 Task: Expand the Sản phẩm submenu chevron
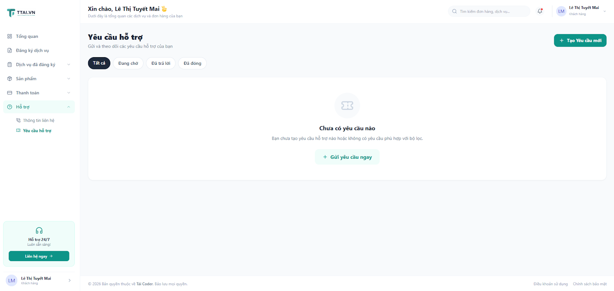click(x=69, y=79)
